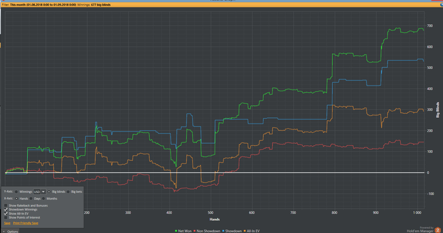Uncheck the Showdown Winnings checkbox
Image resolution: width=443 pixels, height=233 pixels.
tap(6, 210)
